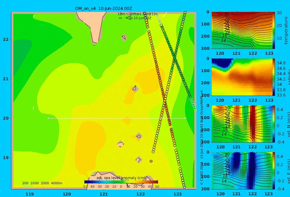Click the main map latitude label 19
The image size is (290, 197).
click(6, 158)
